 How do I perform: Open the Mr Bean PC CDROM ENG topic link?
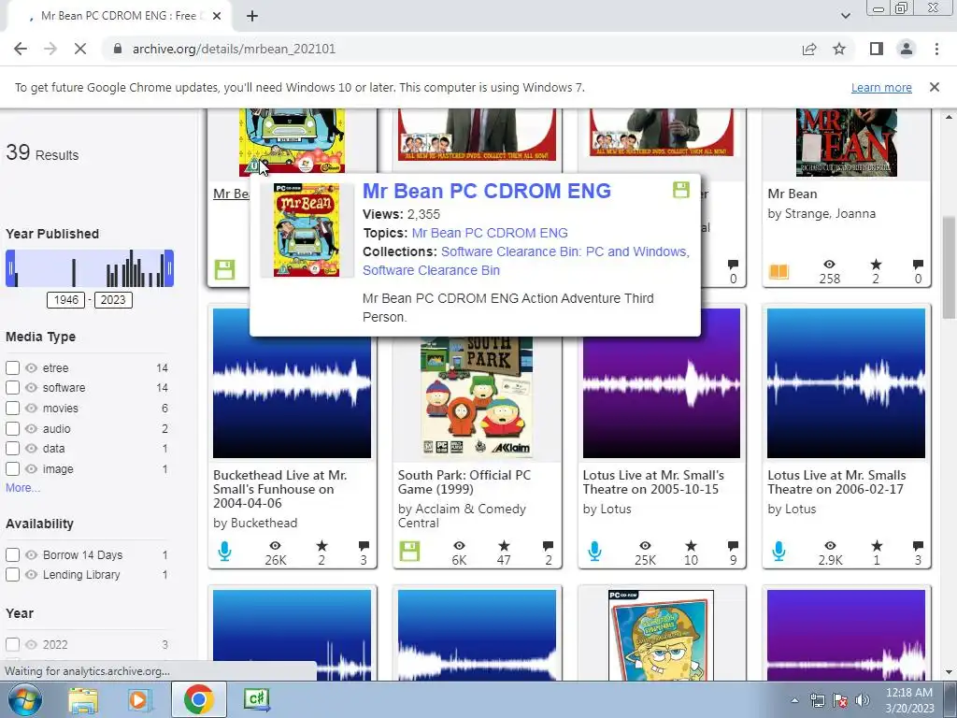[x=490, y=233]
